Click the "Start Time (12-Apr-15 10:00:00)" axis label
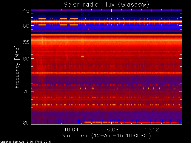The image size is (191, 143). pyautogui.click(x=106, y=136)
